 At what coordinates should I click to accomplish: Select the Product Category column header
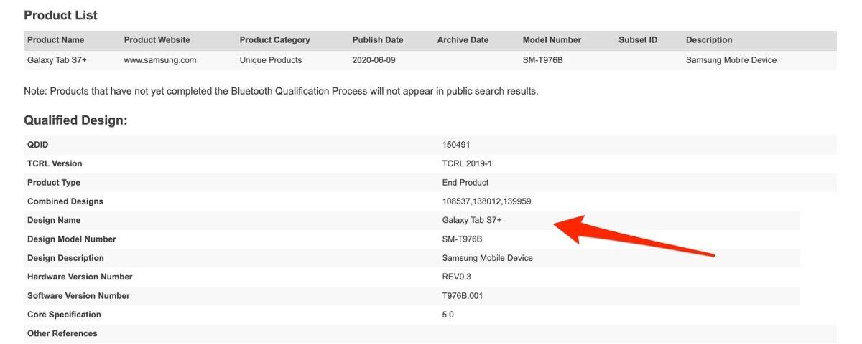point(274,40)
